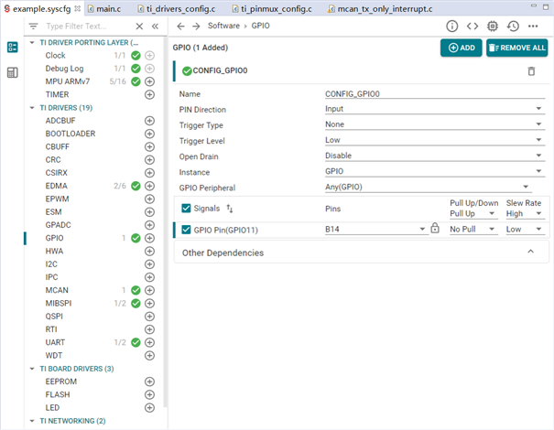Add a UART instance via plus icon
This screenshot has height=430, width=554.
(149, 342)
